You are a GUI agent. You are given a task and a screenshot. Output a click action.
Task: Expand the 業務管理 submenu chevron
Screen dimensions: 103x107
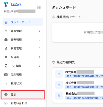[40, 40]
